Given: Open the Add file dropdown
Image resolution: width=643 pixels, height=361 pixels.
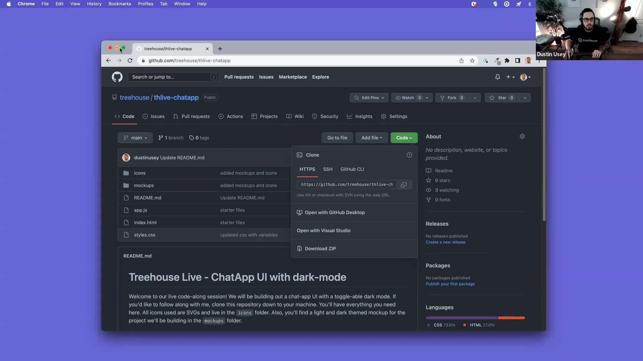Looking at the screenshot, I should pos(371,138).
